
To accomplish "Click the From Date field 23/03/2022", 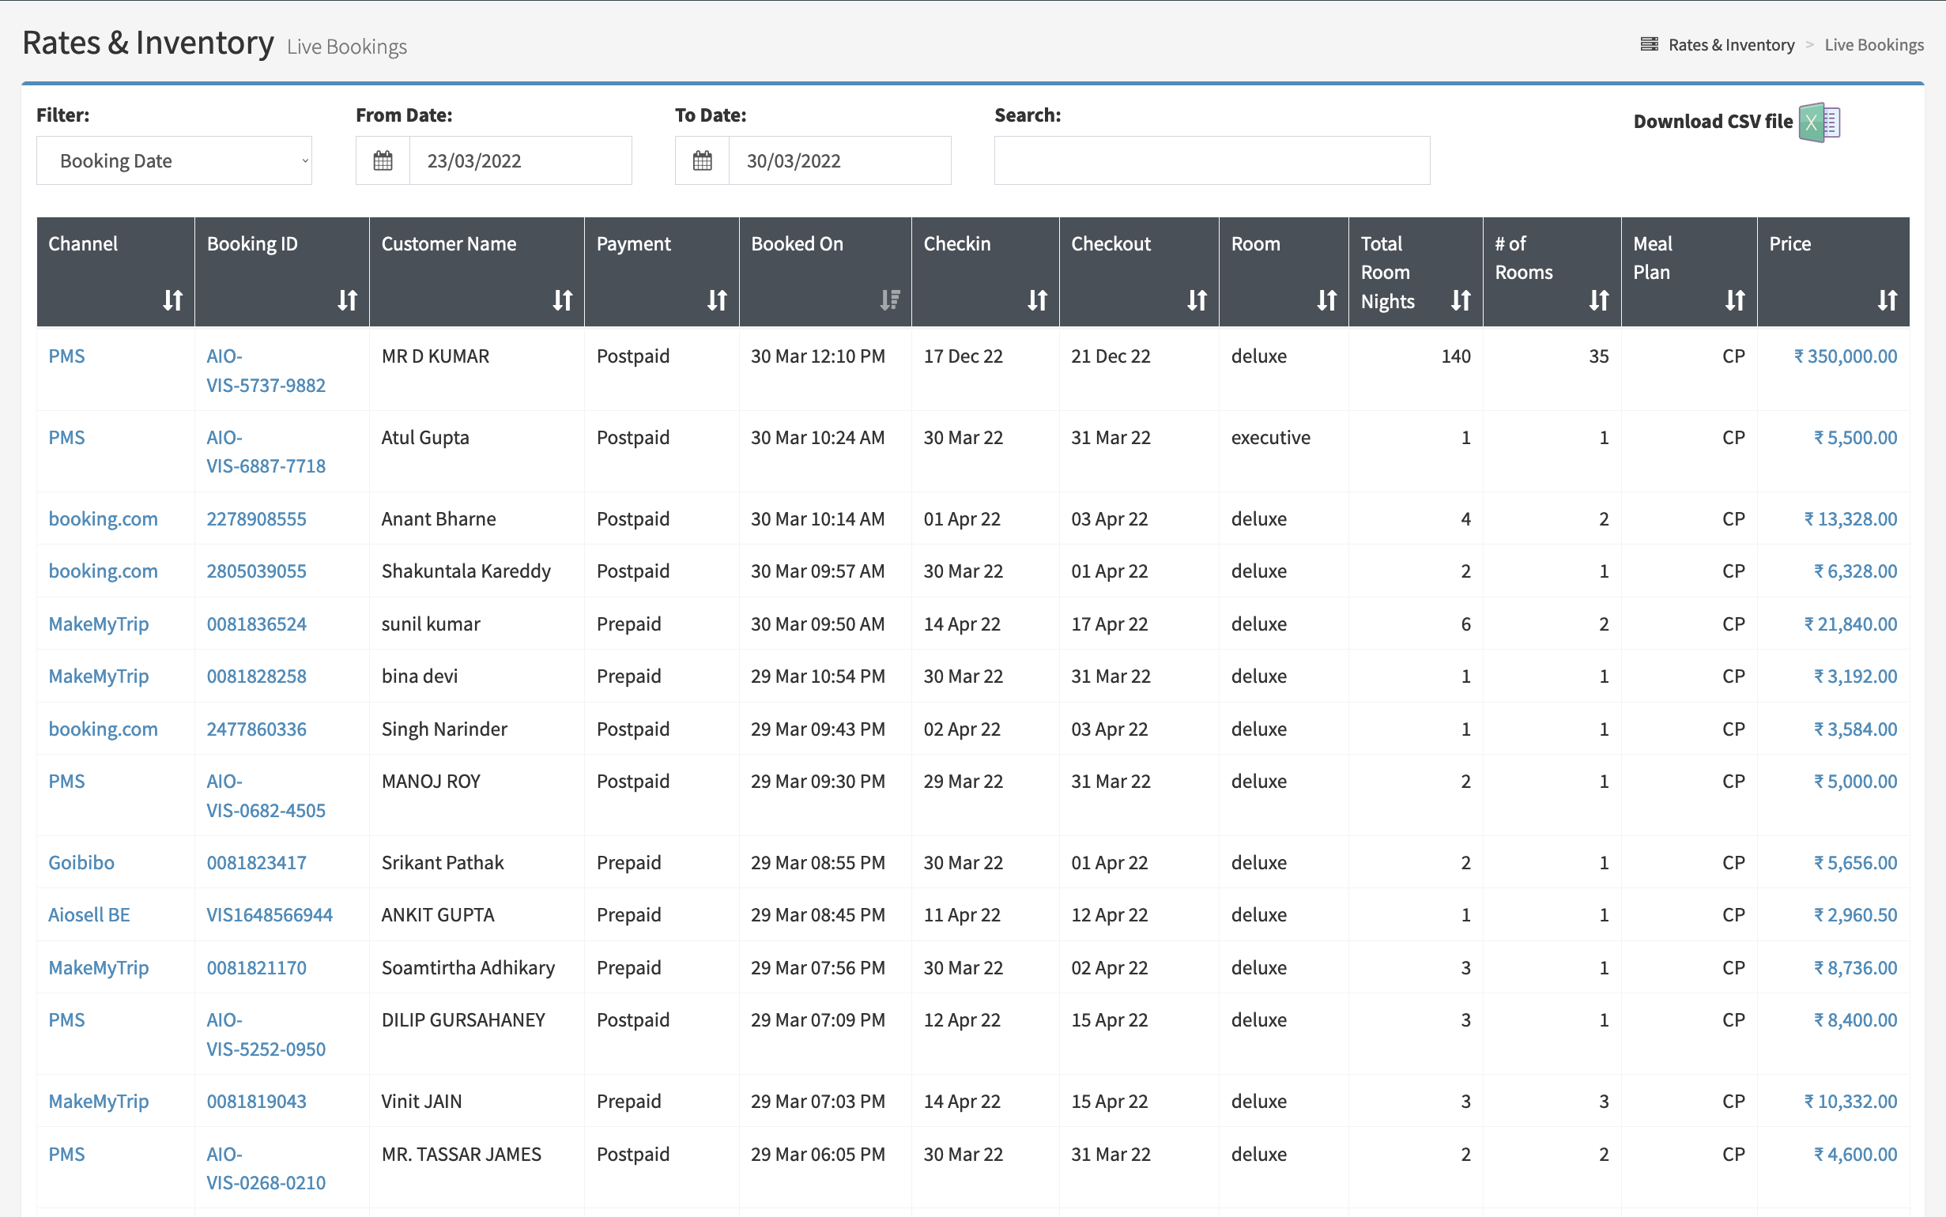I will click(520, 161).
